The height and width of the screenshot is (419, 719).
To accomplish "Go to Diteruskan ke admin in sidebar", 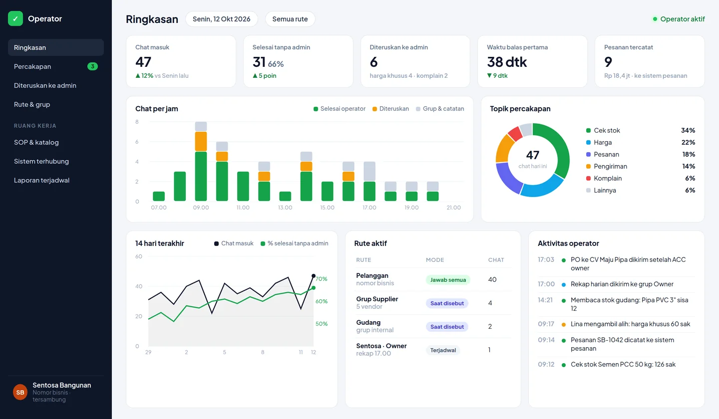I will [56, 85].
